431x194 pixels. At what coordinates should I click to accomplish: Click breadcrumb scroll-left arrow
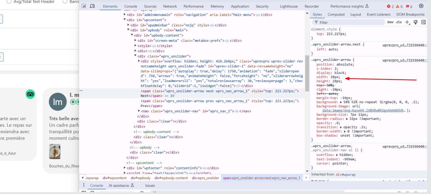coord(82,178)
